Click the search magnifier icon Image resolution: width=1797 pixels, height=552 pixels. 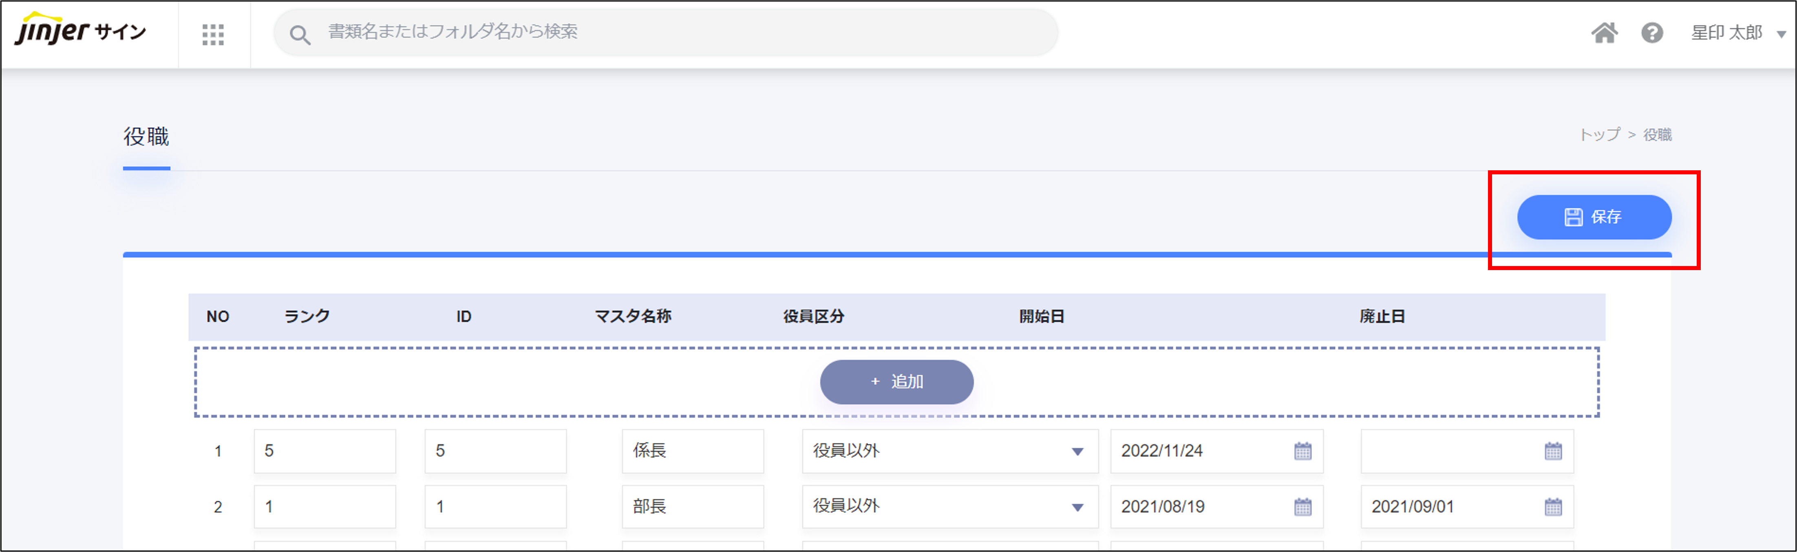[x=300, y=34]
